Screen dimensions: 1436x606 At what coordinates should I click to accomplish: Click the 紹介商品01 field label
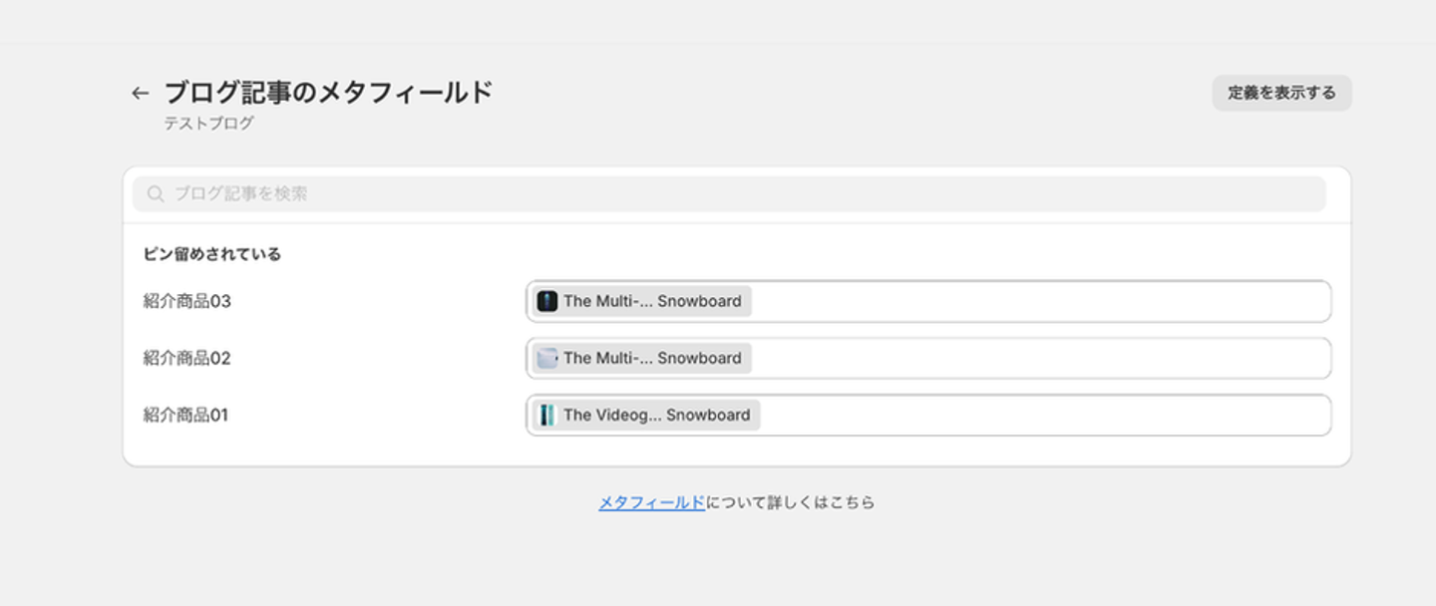click(186, 415)
